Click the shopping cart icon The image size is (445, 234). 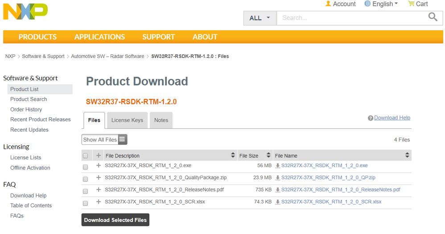pyautogui.click(x=411, y=4)
